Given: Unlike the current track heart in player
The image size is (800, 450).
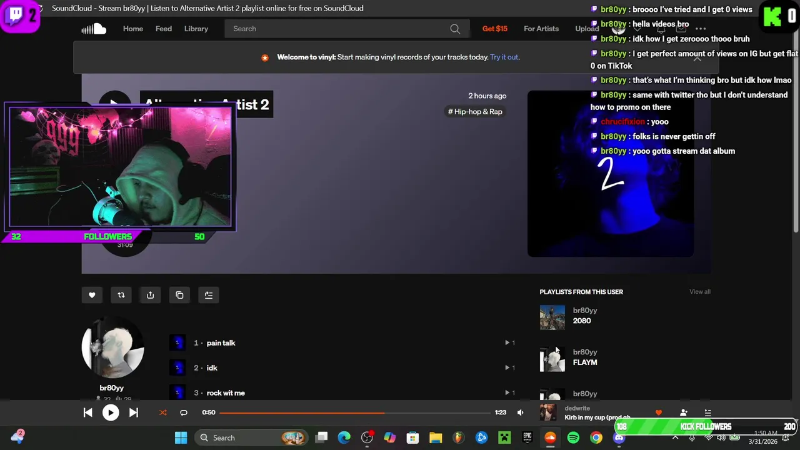Looking at the screenshot, I should (x=659, y=412).
